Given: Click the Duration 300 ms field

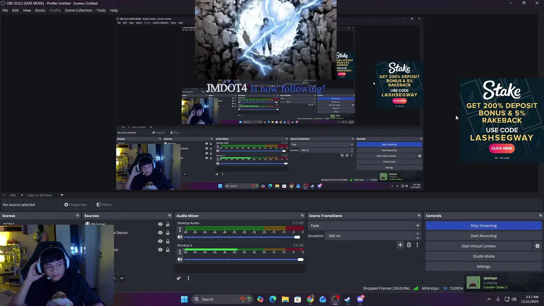Looking at the screenshot, I should 370,236.
